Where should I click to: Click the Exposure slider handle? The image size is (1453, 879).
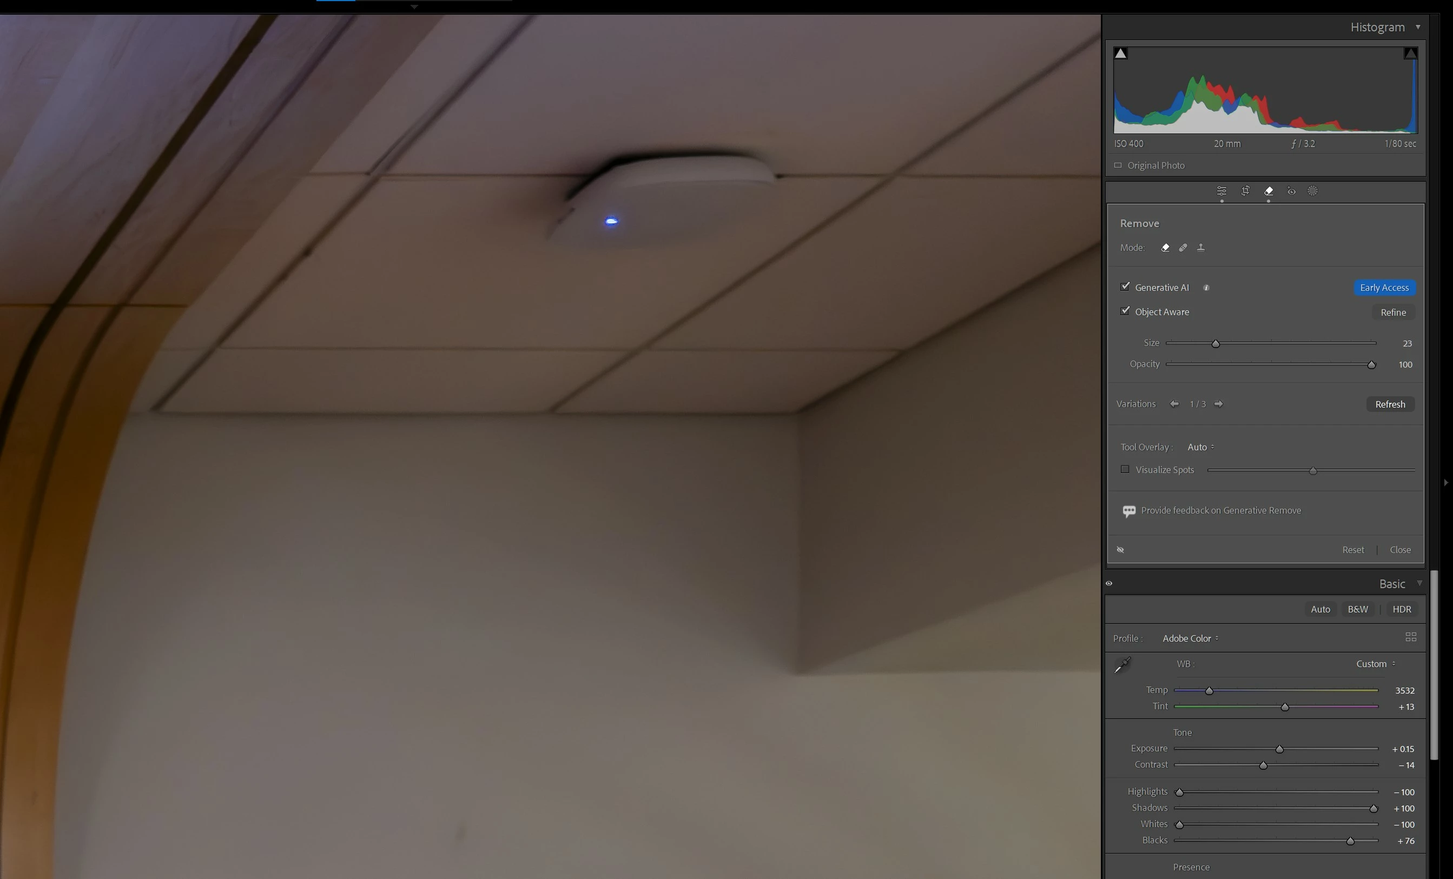click(1279, 749)
